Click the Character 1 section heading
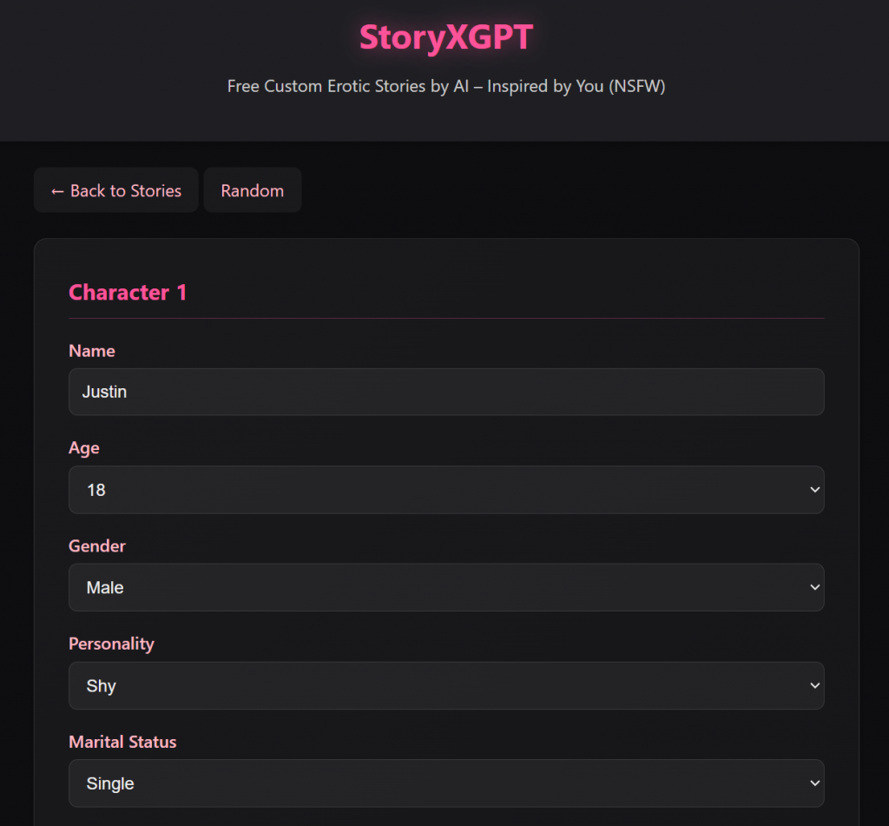This screenshot has width=889, height=826. pyautogui.click(x=128, y=293)
